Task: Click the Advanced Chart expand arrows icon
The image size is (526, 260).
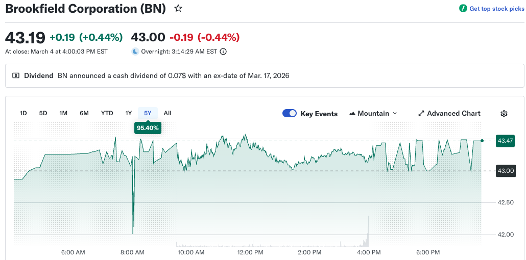Action: point(421,114)
